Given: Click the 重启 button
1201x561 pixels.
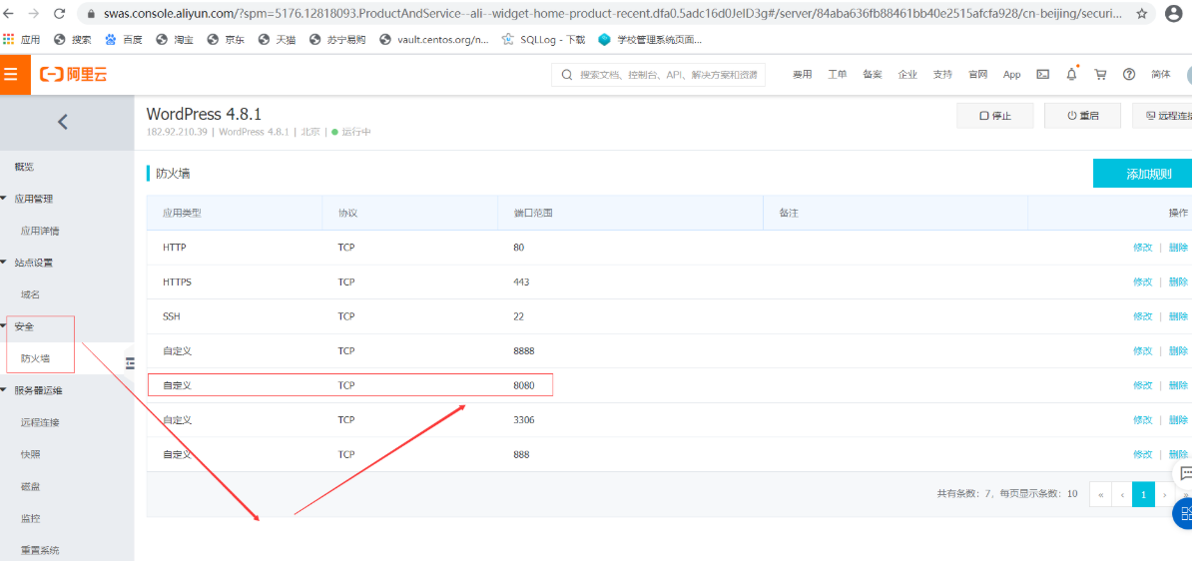Looking at the screenshot, I should pyautogui.click(x=1083, y=116).
